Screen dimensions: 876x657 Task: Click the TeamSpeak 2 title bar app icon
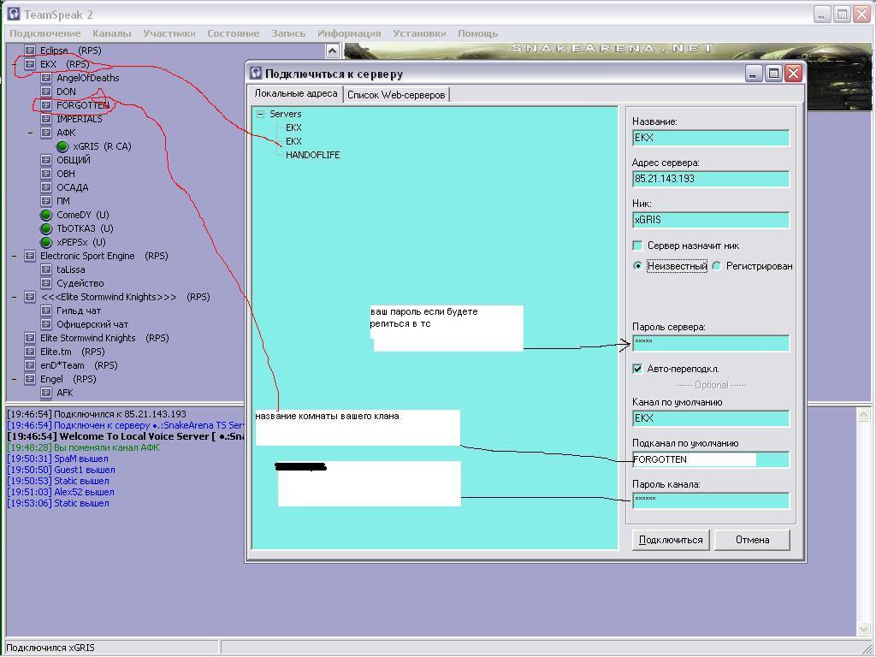point(14,14)
